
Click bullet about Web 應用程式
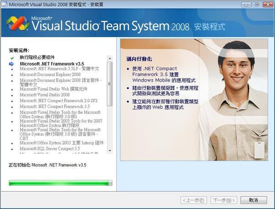[165, 104]
